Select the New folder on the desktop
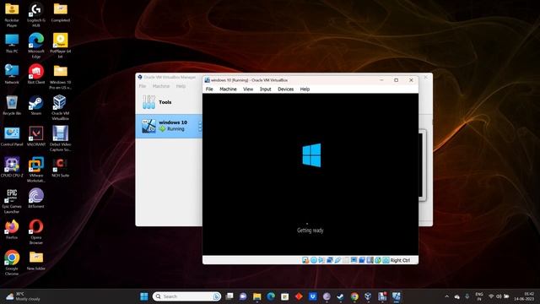 click(x=35, y=261)
